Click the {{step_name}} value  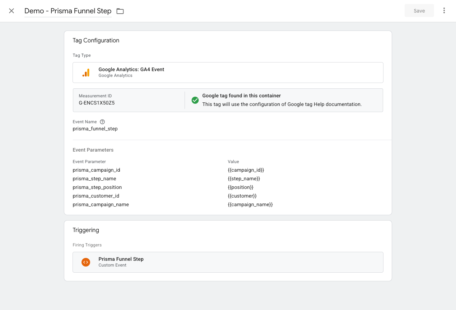(x=244, y=179)
